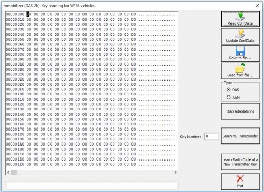The width and height of the screenshot is (264, 192).
Task: Click offset address 00000130 in hex view
Action: pos(15,109)
